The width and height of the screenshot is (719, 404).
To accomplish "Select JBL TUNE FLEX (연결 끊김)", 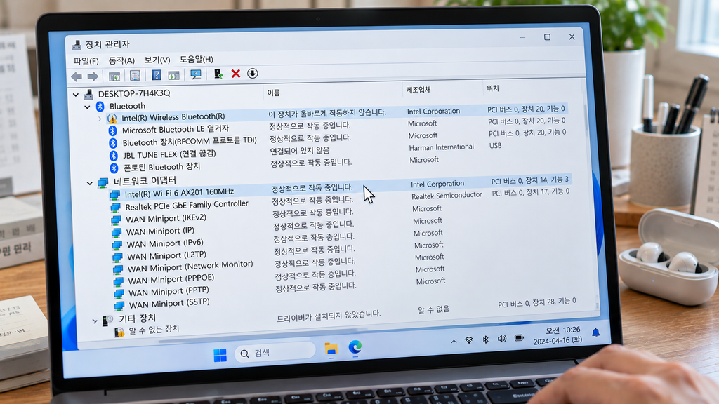I will click(169, 154).
